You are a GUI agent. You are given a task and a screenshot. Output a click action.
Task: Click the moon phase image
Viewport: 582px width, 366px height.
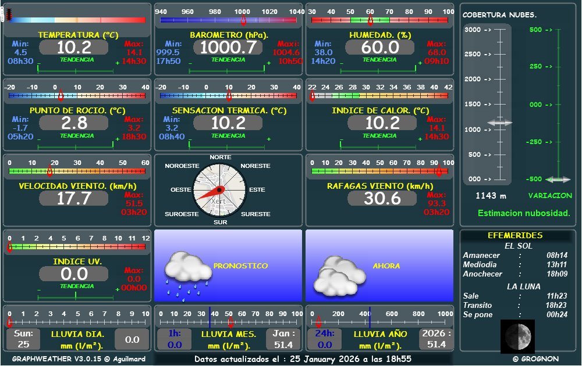[518, 336]
